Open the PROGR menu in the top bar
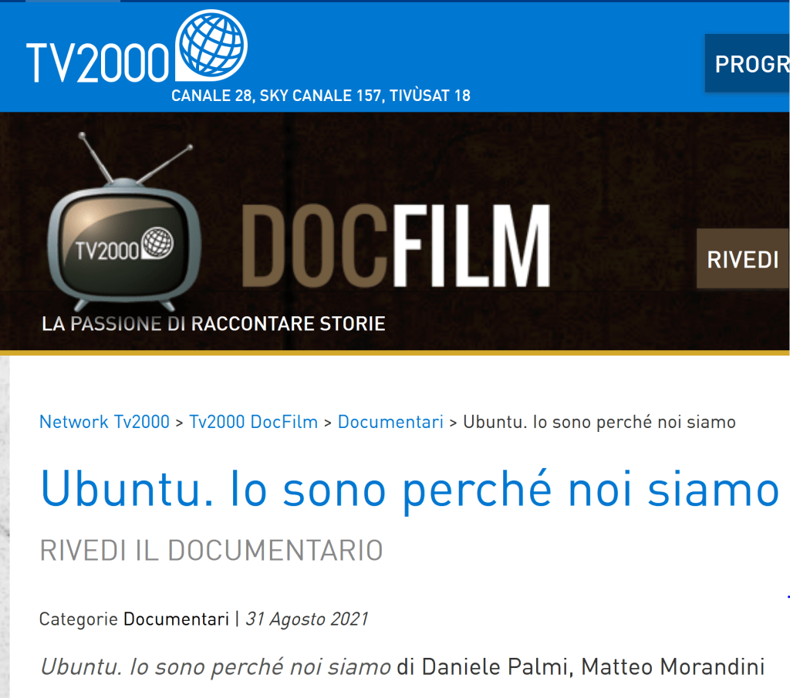Viewport: 790px width, 698px height. point(750,64)
